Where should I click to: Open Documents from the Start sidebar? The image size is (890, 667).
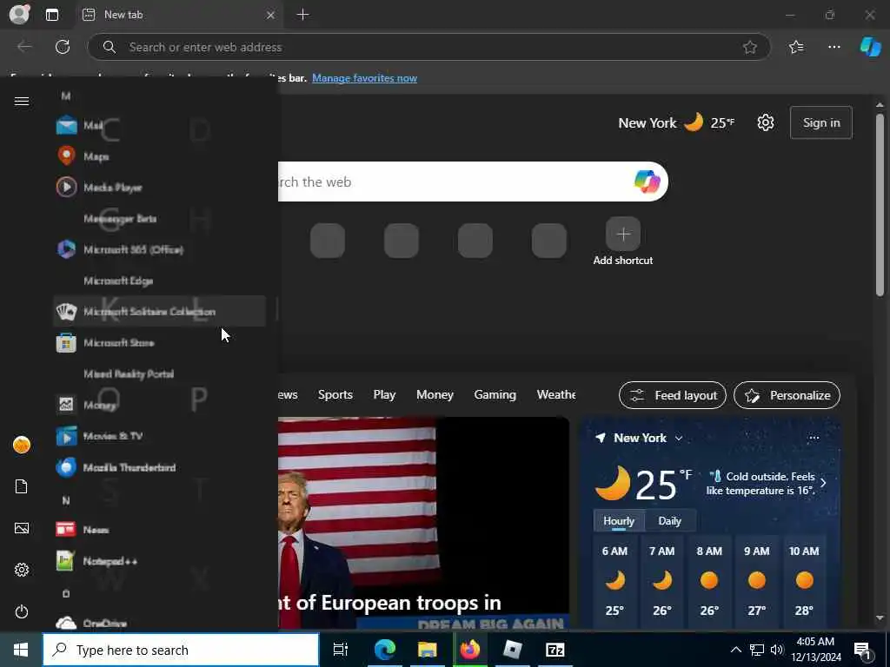22,486
